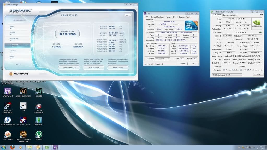The width and height of the screenshot is (267, 150).
Task: Click the Core Speed value 3808.0 MHz in CPU-Z
Action: pyautogui.click(x=161, y=46)
